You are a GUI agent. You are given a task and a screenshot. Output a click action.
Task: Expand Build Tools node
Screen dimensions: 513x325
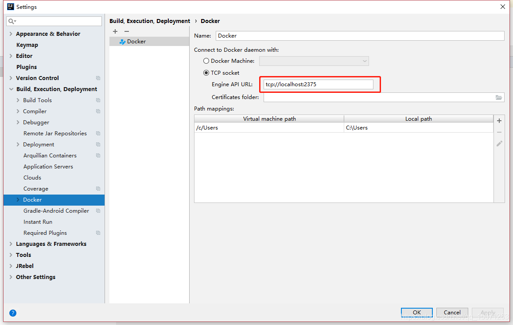(x=18, y=100)
